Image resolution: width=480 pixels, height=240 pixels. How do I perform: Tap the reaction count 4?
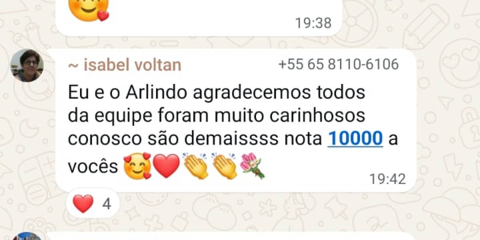pyautogui.click(x=106, y=204)
